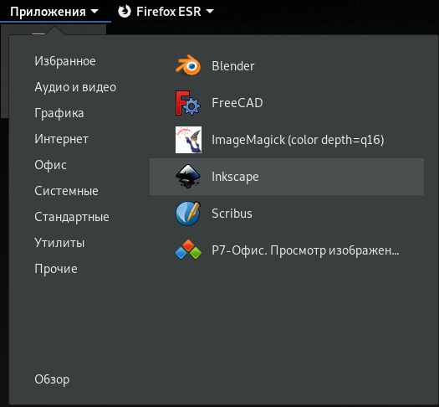This screenshot has height=407, width=439.
Task: Click the ImageMagick (color depth=q16) label
Action: click(298, 140)
